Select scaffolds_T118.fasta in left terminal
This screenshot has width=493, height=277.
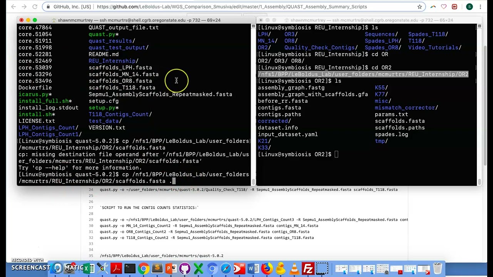pos(122,88)
